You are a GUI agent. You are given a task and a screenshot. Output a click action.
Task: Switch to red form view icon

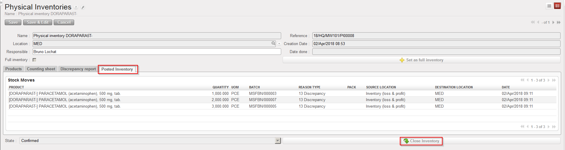[x=557, y=6]
